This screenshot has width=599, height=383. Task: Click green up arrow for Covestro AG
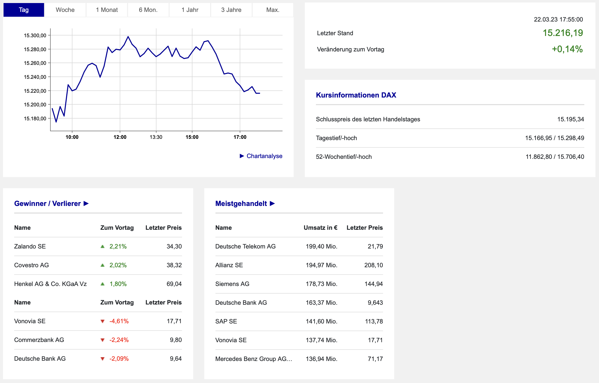tap(103, 265)
